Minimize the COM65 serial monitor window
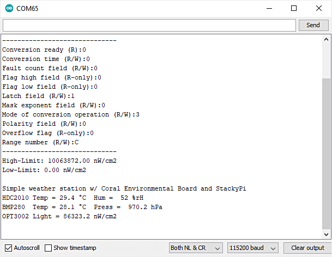The height and width of the screenshot is (257, 332). pyautogui.click(x=269, y=9)
